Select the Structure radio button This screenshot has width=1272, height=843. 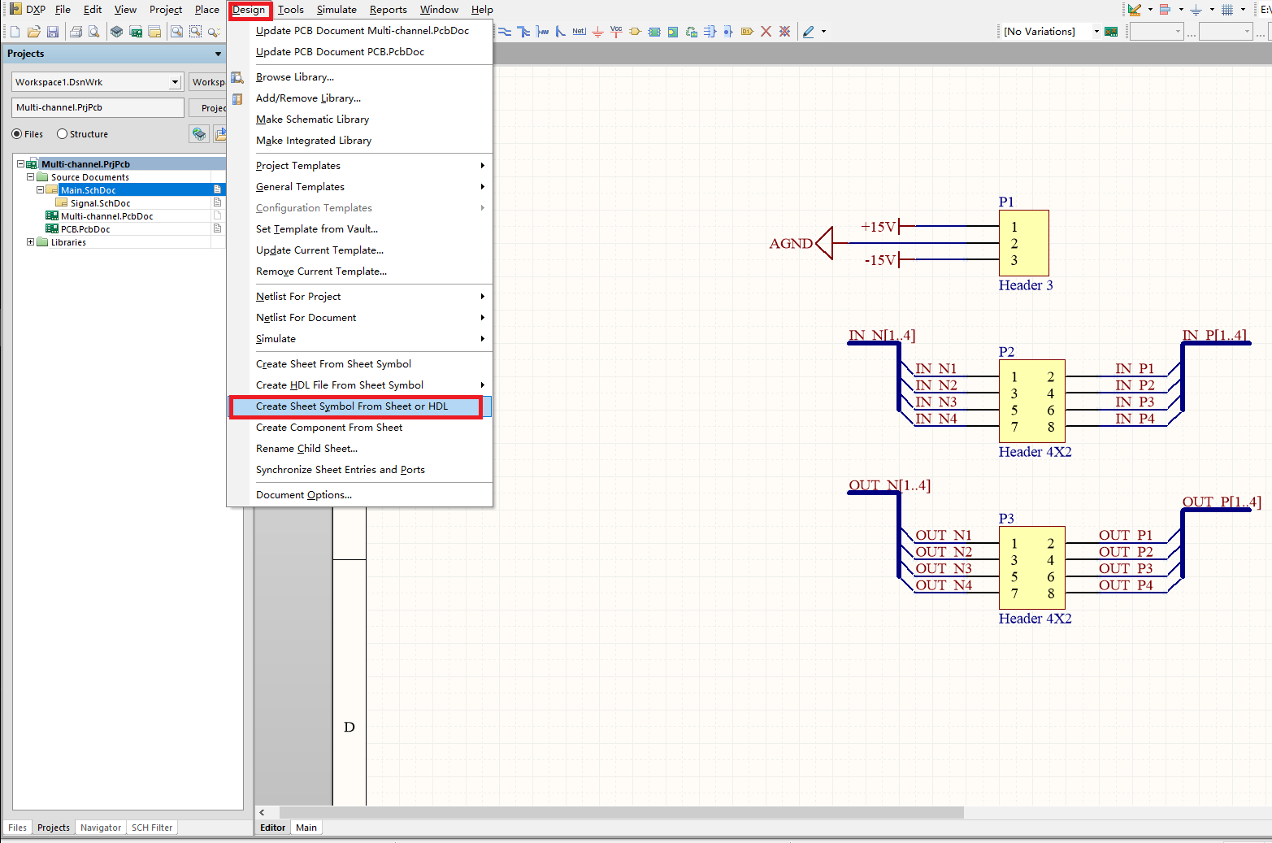point(63,134)
